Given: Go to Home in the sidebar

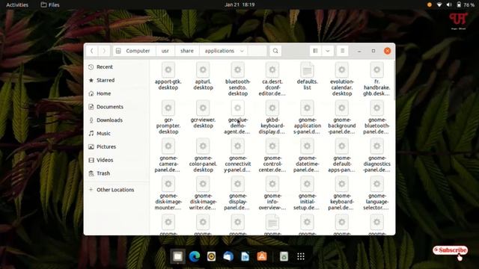Looking at the screenshot, I should pos(117,93).
